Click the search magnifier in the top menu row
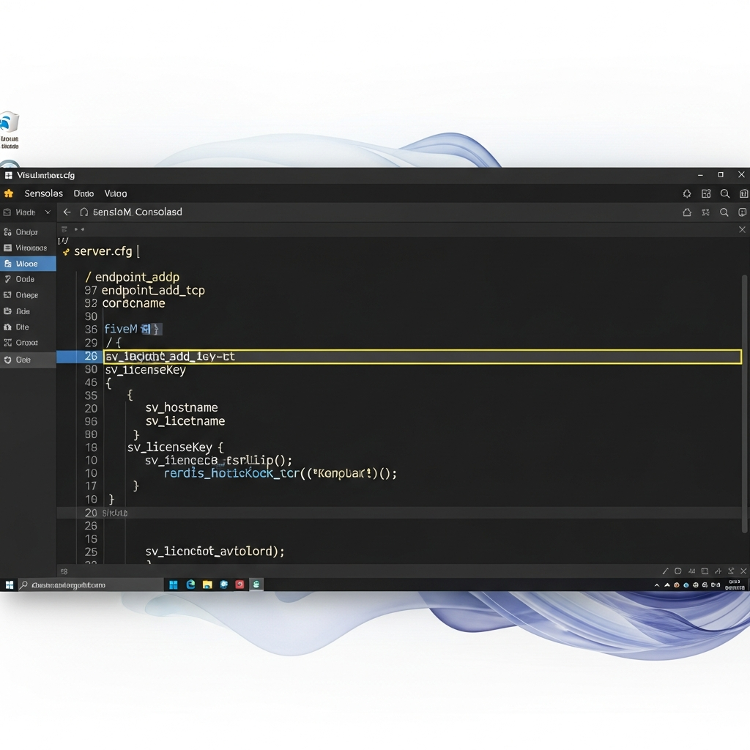 (x=725, y=193)
